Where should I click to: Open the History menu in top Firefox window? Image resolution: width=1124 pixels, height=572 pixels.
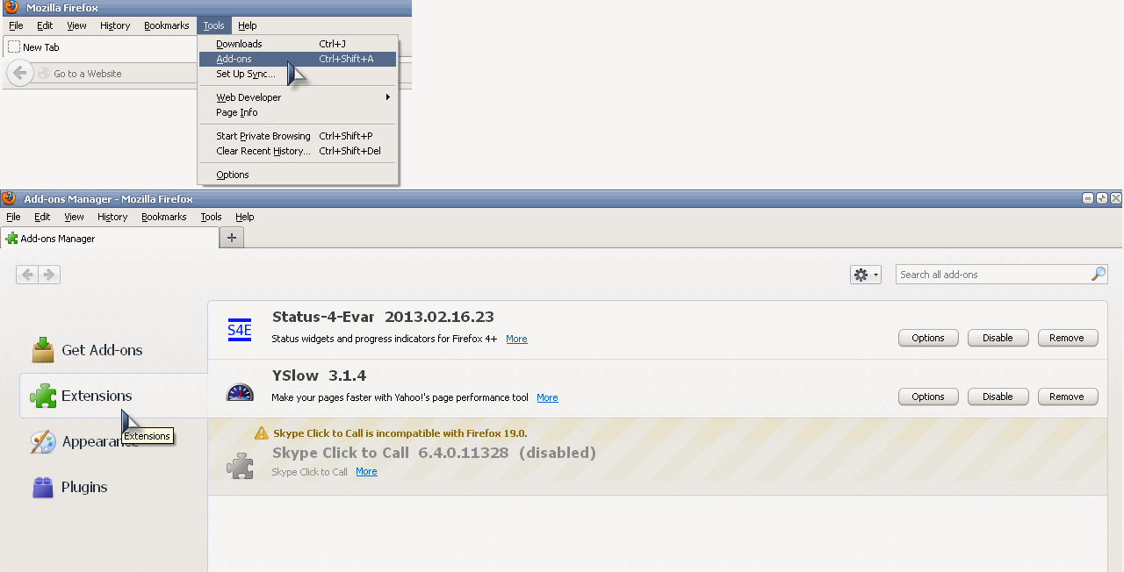tap(115, 25)
